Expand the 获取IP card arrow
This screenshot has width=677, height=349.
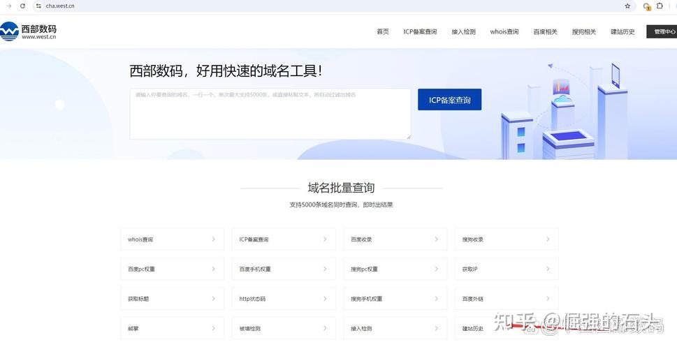tap(548, 269)
